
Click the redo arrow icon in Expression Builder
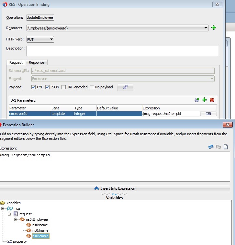pyautogui.click(x=218, y=147)
